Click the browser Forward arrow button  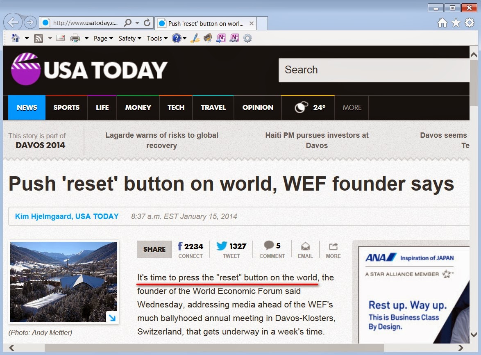[30, 23]
